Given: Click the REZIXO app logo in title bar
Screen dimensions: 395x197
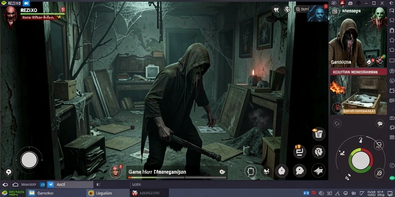Looking at the screenshot, I should 3,3.
